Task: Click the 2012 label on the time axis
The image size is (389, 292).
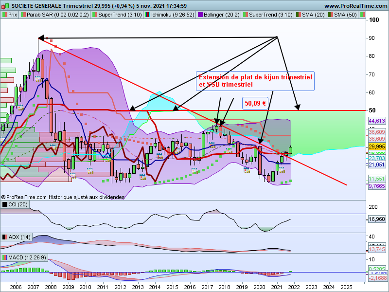Action: pos(121,287)
